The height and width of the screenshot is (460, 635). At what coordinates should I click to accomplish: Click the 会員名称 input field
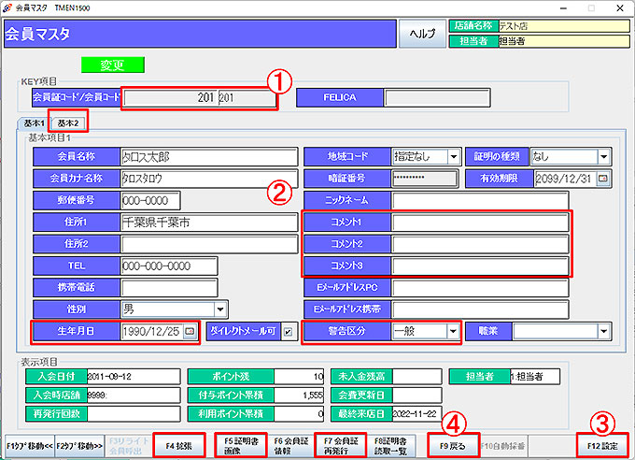208,156
